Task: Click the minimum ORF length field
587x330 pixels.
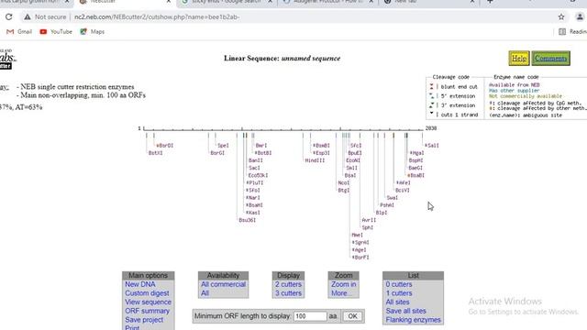Action: [x=310, y=316]
